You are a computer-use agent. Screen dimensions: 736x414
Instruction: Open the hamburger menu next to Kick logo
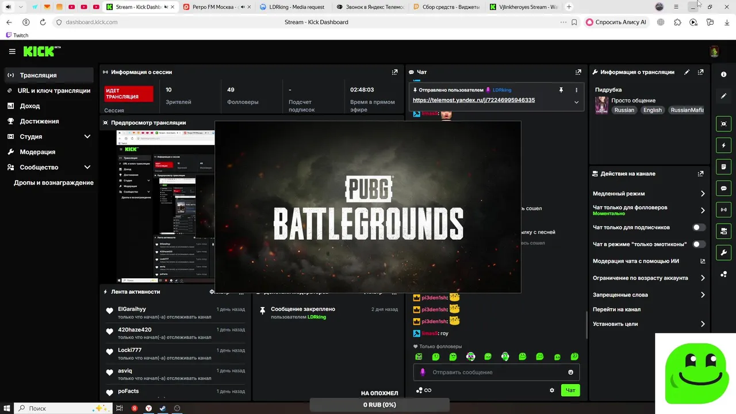[x=12, y=52]
